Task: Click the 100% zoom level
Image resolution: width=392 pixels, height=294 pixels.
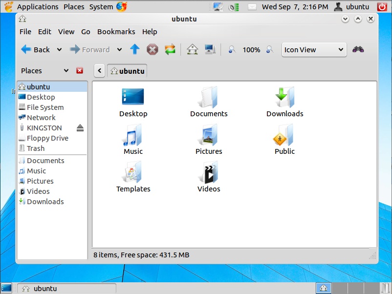Action: tap(251, 50)
